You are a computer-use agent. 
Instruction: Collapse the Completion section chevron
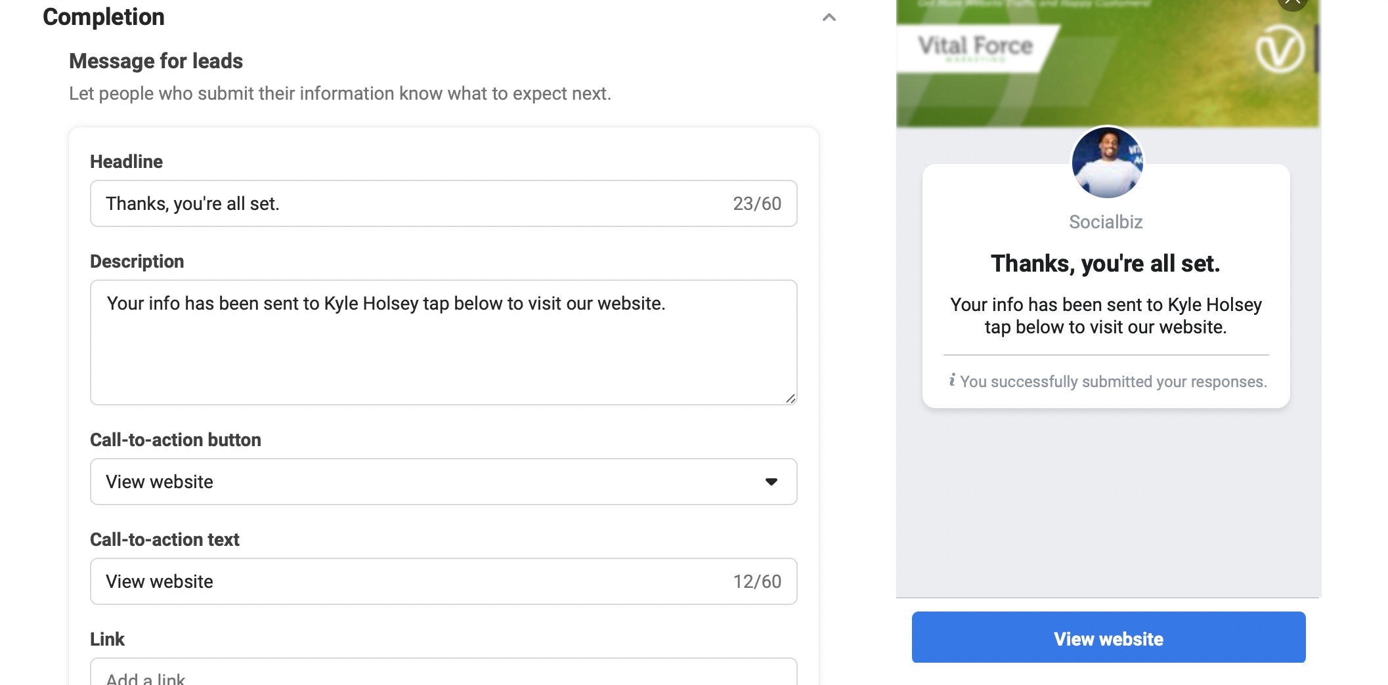click(829, 18)
